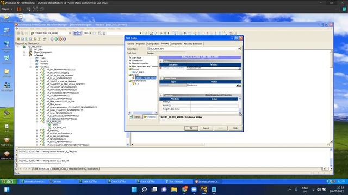Click the Sources folder icon

[130, 69]
